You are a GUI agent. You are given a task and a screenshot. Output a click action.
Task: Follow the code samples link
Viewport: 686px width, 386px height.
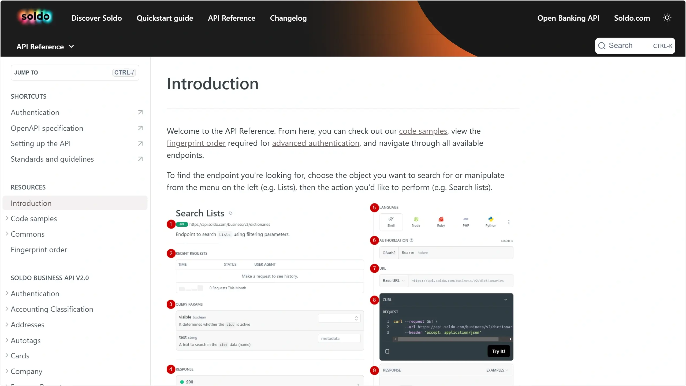click(423, 131)
